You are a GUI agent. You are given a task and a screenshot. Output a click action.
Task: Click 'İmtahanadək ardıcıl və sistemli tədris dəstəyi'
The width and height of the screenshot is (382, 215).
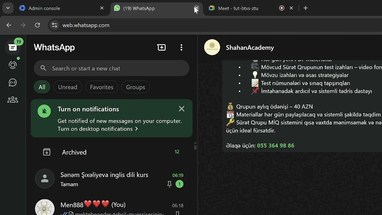tap(316, 91)
